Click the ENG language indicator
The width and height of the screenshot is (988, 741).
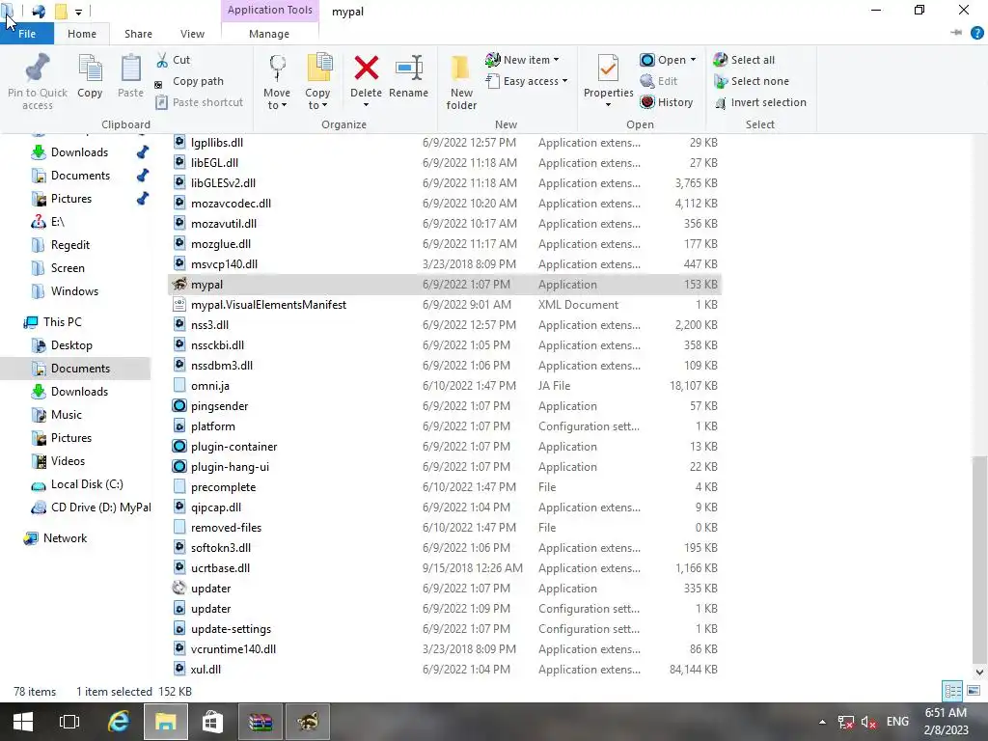(x=897, y=722)
